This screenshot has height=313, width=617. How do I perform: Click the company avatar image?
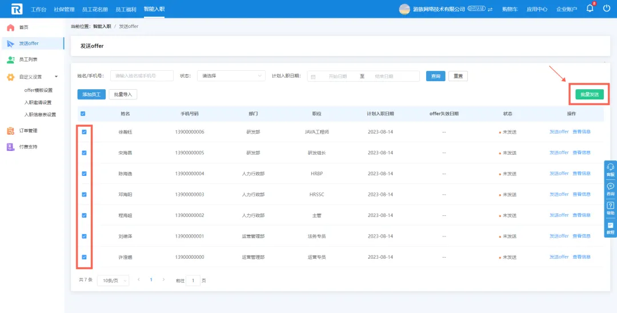tap(404, 9)
